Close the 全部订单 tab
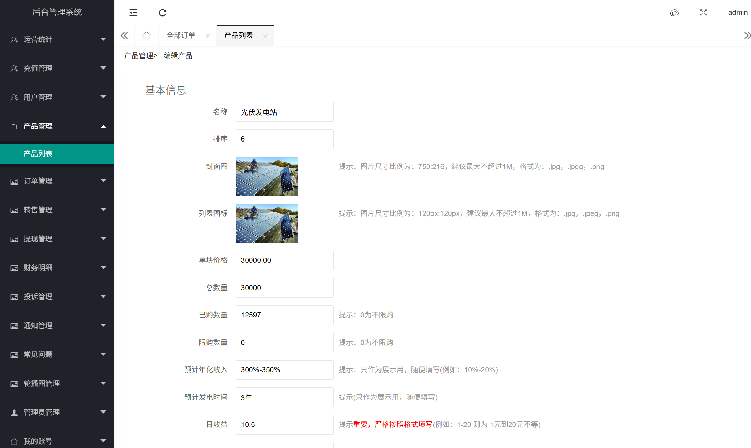Screen dimensions: 751x448 pos(208,36)
